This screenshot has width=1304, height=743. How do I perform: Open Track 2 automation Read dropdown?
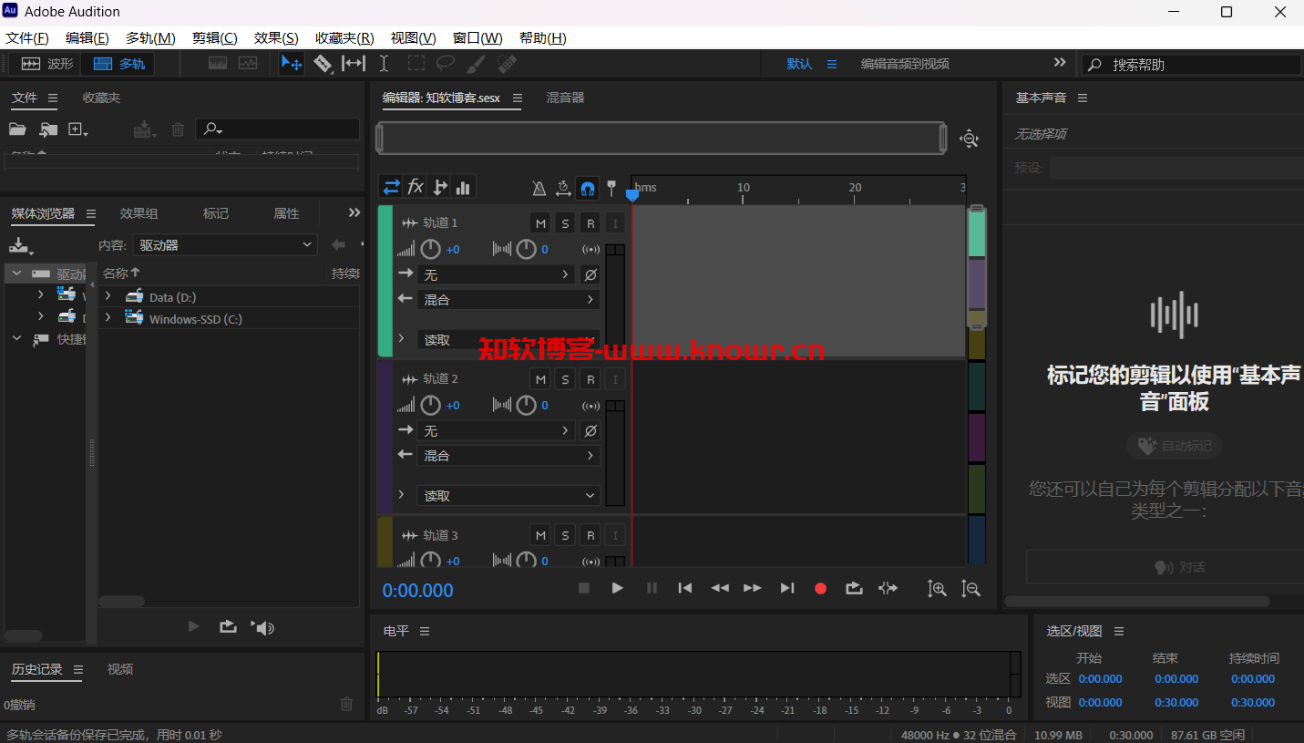pos(508,495)
